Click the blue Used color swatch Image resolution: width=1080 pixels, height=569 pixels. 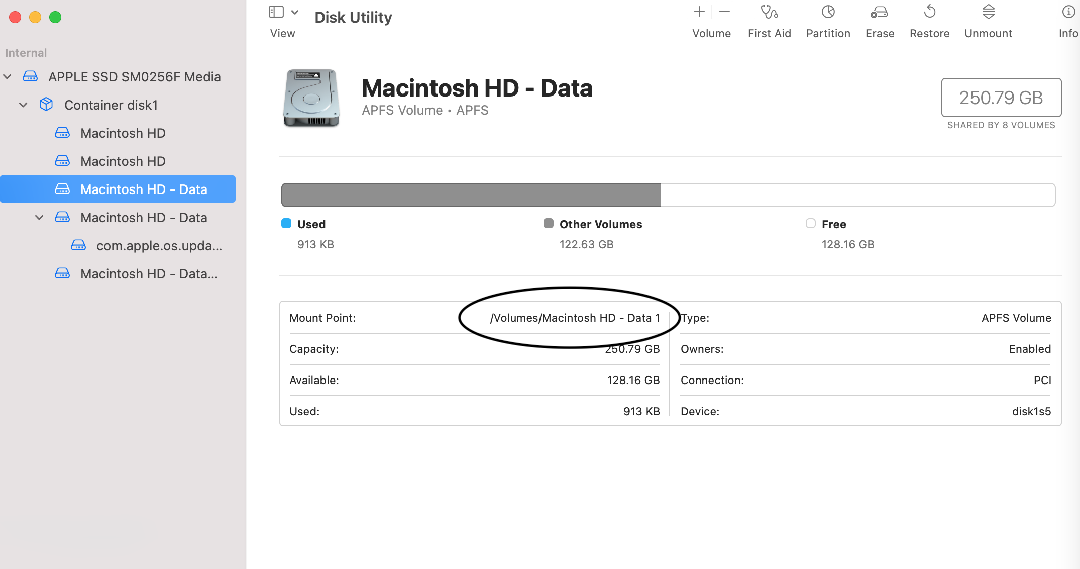click(x=286, y=224)
